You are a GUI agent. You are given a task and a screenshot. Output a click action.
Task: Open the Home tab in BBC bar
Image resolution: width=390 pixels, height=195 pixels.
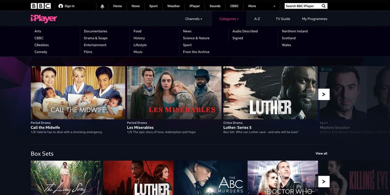point(117,6)
